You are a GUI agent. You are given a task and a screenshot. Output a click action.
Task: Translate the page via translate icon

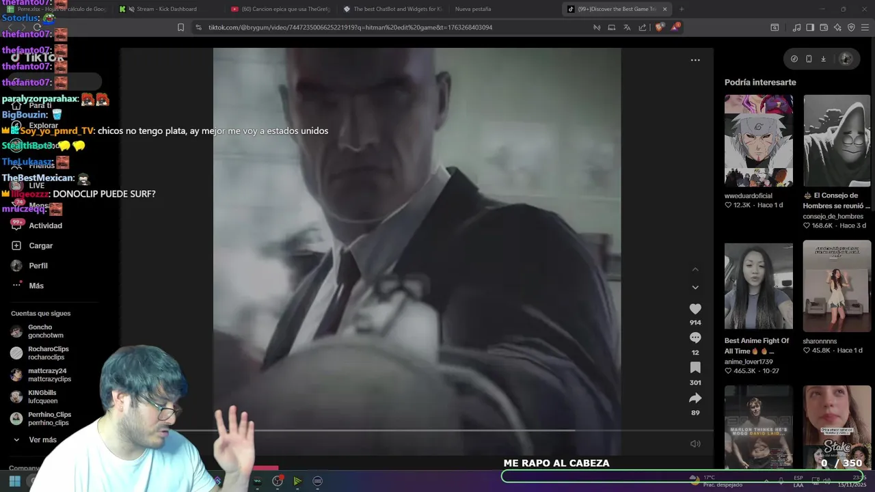[x=627, y=27]
